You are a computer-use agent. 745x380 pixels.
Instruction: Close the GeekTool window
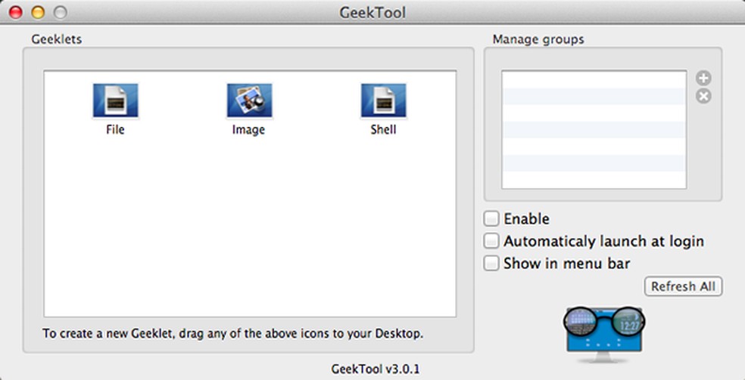pyautogui.click(x=16, y=12)
